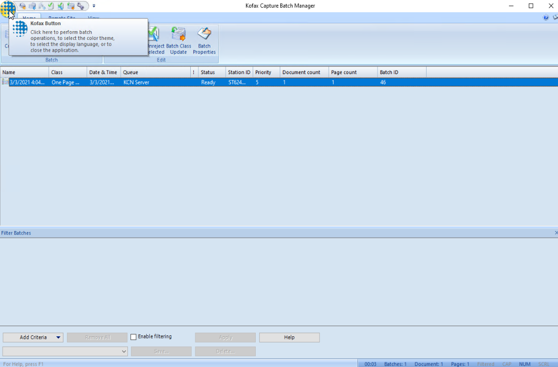Image resolution: width=558 pixels, height=367 pixels.
Task: Open the saved filter combo box
Action: tap(65, 351)
